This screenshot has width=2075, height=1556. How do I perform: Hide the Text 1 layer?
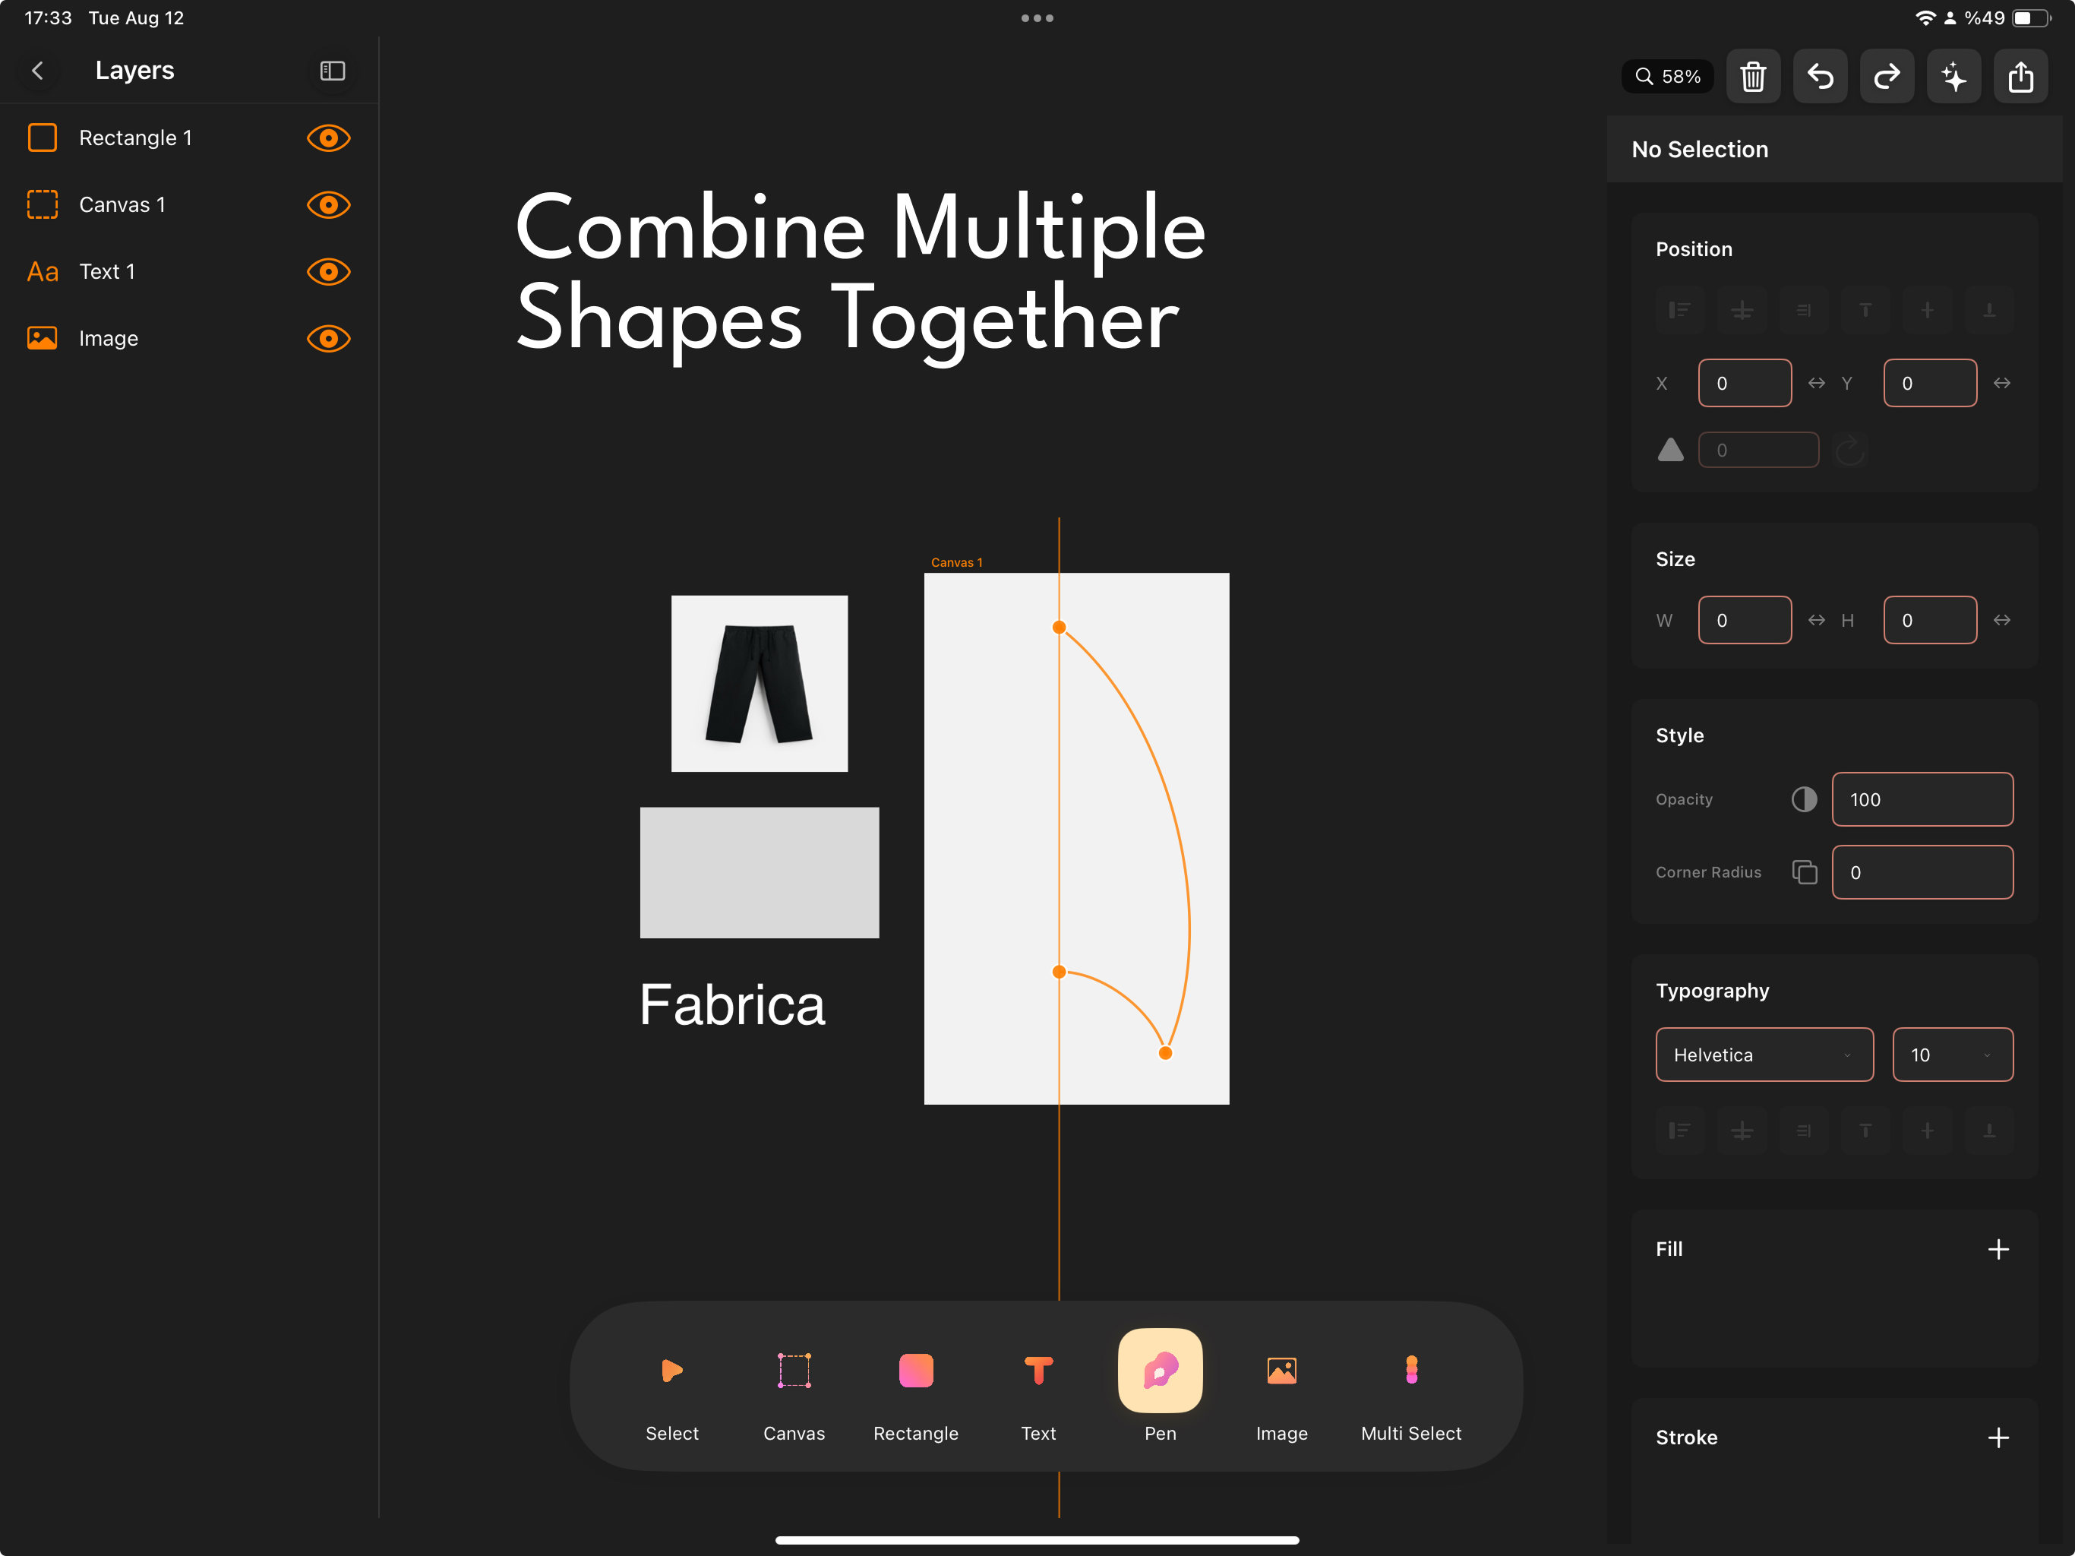[328, 271]
